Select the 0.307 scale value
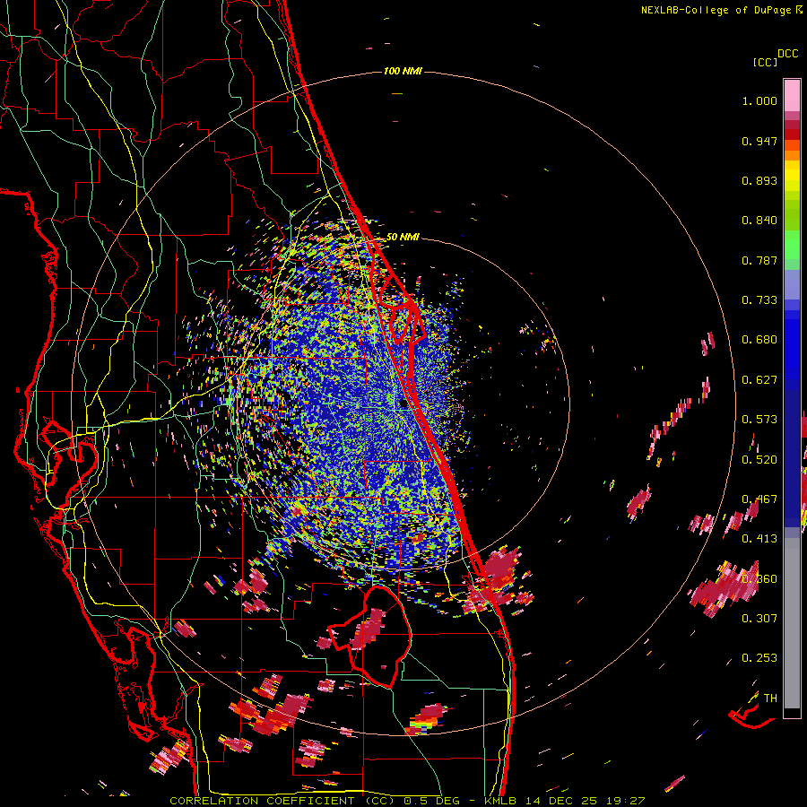The image size is (807, 807). tap(759, 618)
